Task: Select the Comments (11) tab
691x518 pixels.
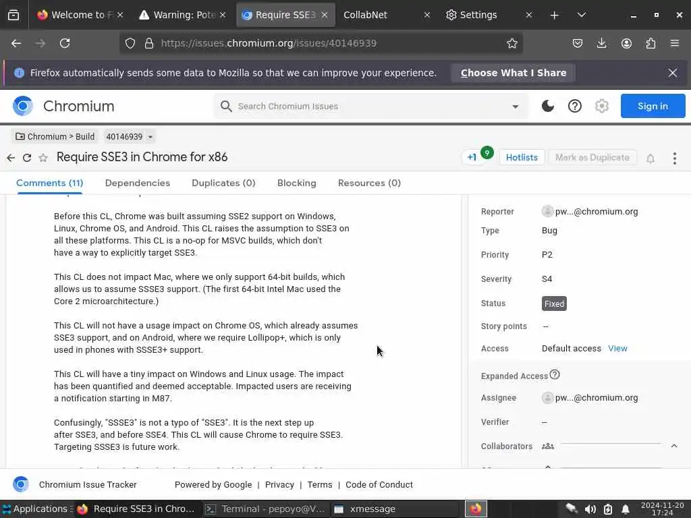Action: pyautogui.click(x=50, y=183)
